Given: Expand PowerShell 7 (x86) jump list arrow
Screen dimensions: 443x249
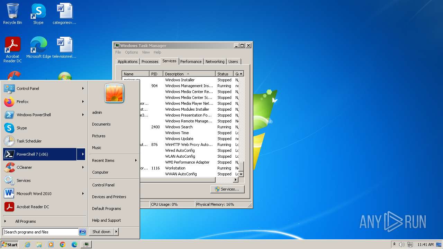Looking at the screenshot, I should tap(81, 154).
